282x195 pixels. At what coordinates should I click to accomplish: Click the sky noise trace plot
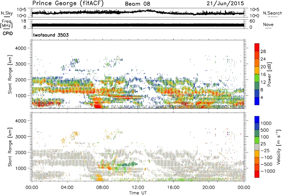click(x=138, y=13)
